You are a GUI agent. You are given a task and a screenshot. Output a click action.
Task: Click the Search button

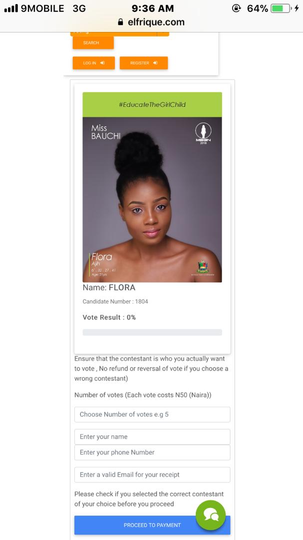[x=93, y=42]
